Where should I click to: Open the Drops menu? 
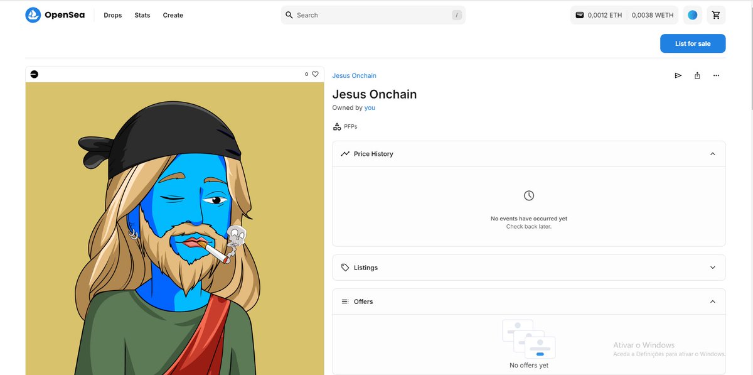click(x=113, y=15)
